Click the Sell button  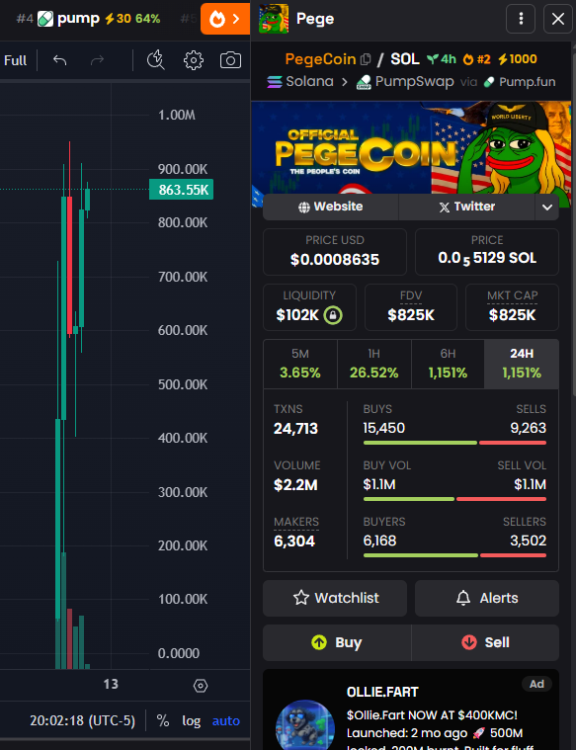[x=485, y=642]
